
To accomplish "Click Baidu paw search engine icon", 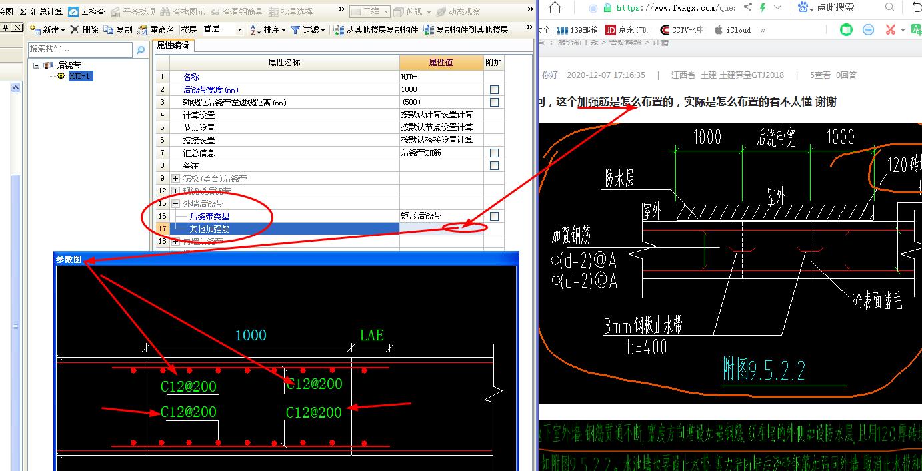I will (x=803, y=7).
